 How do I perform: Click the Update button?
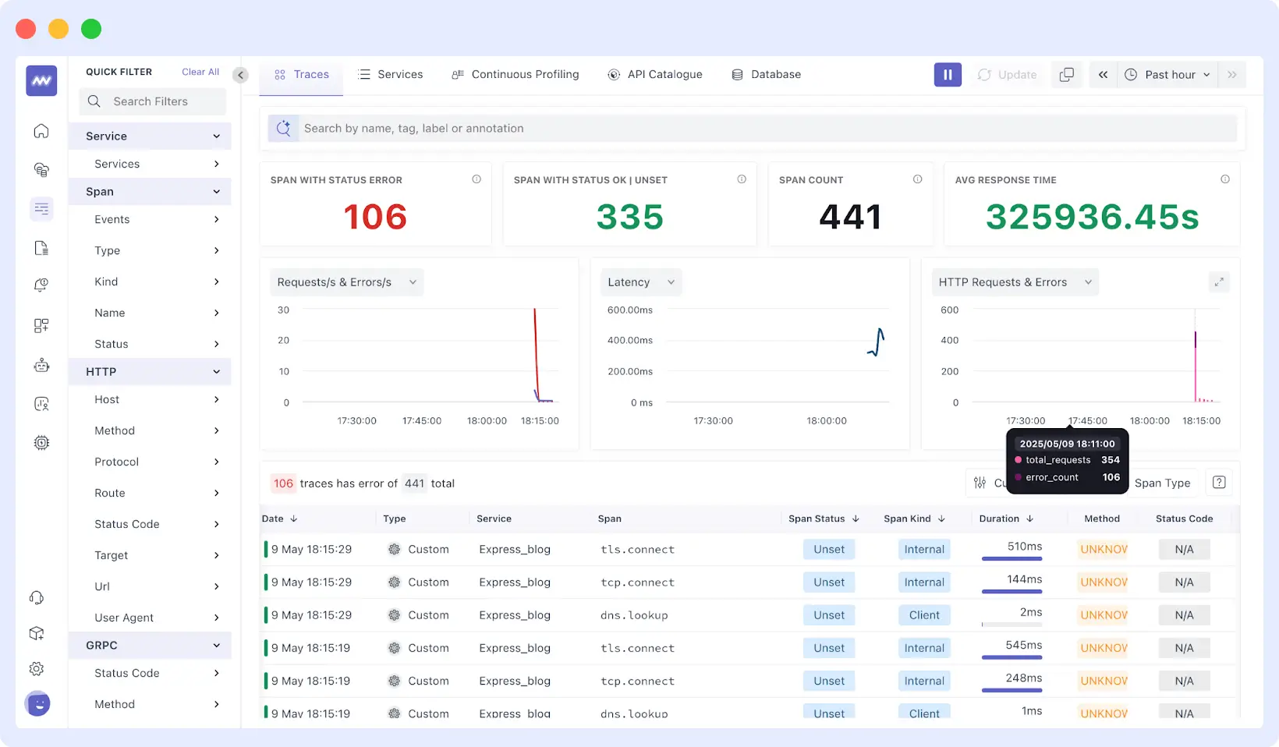point(1008,74)
